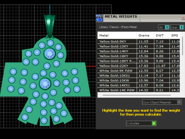
Task: Select the Yellow Gold:18KY R... row
Action: (139, 61)
